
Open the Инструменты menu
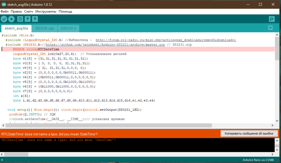[x=46, y=11]
